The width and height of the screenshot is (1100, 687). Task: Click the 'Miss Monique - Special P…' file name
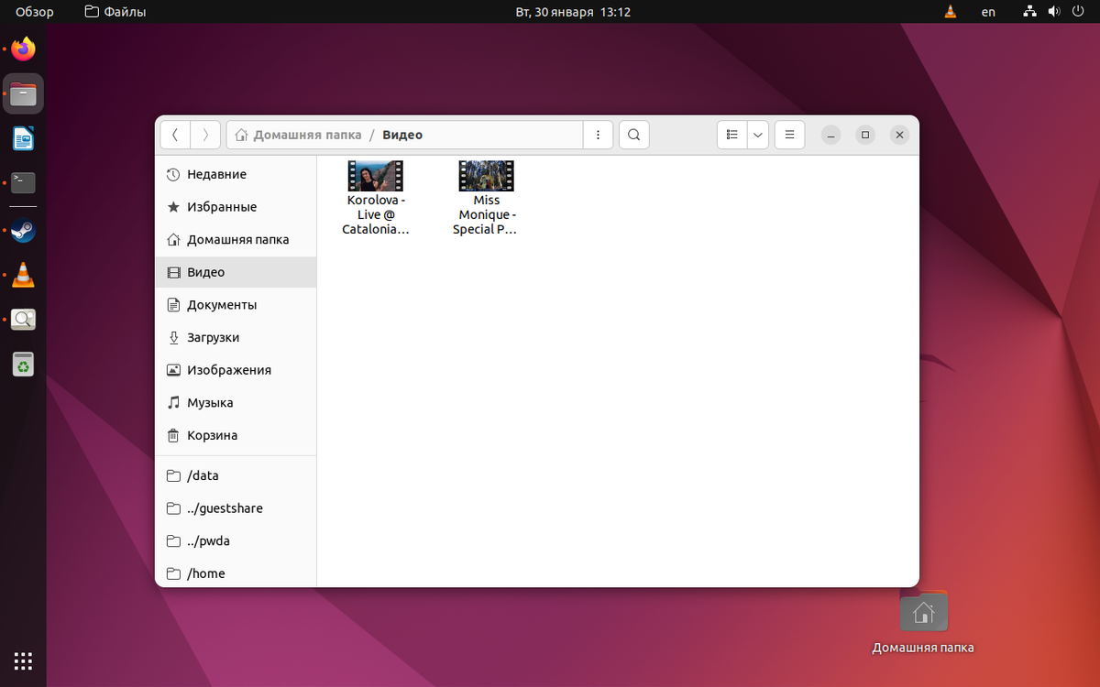pos(486,214)
